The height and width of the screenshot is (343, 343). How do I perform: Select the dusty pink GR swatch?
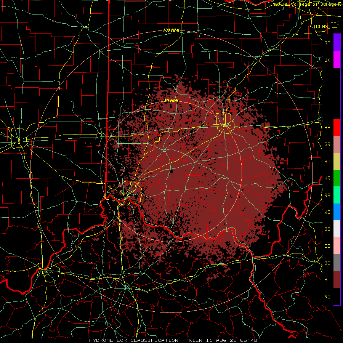point(337,144)
